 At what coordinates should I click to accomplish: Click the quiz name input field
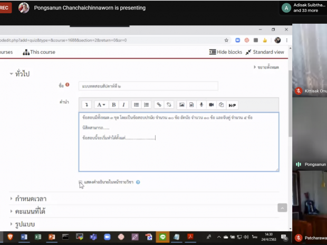pos(148,86)
